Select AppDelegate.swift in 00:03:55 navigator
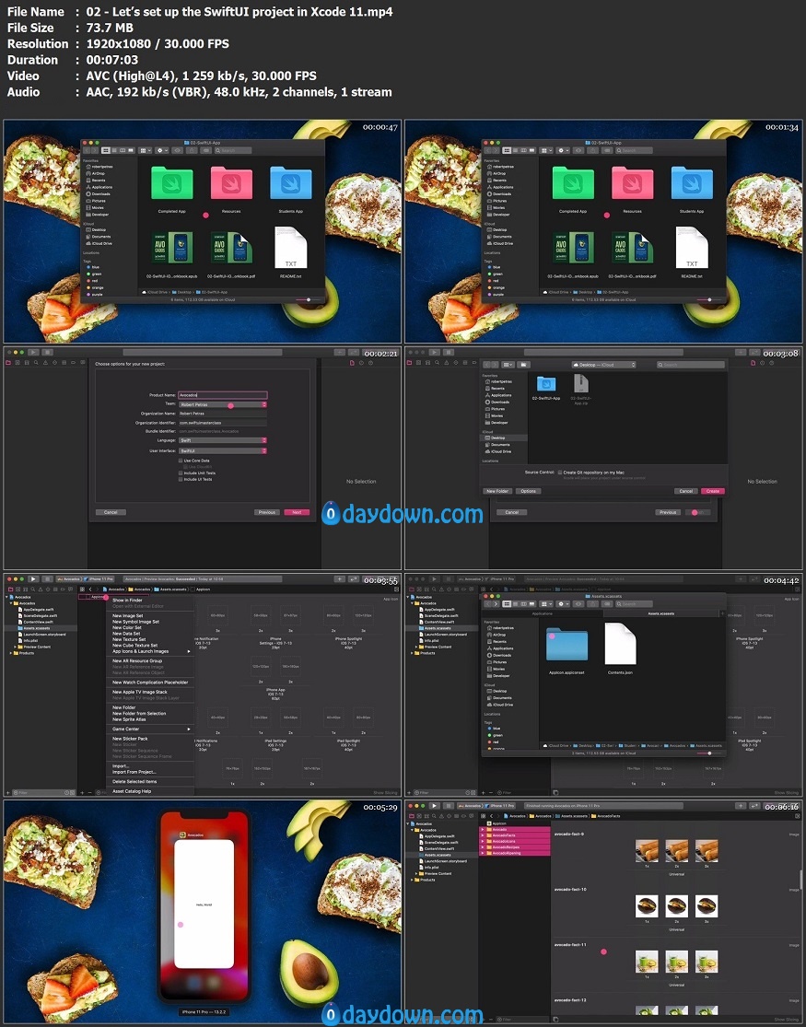The image size is (806, 1027). [x=38, y=610]
